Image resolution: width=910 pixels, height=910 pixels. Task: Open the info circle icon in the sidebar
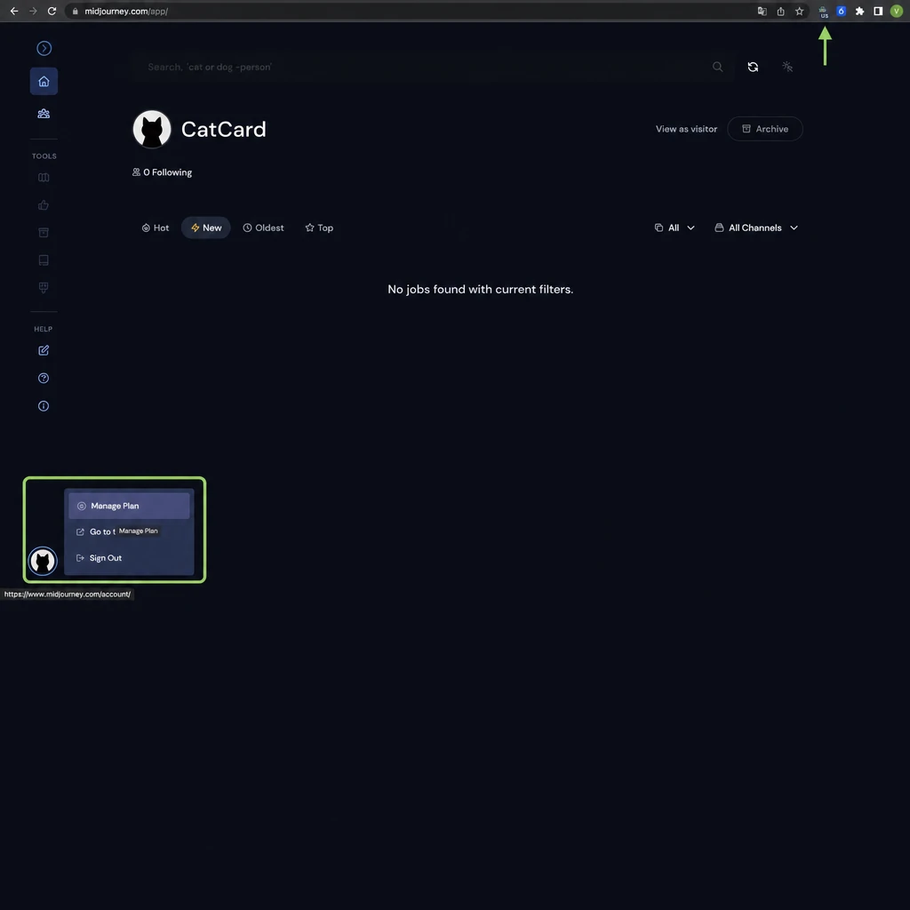tap(44, 406)
